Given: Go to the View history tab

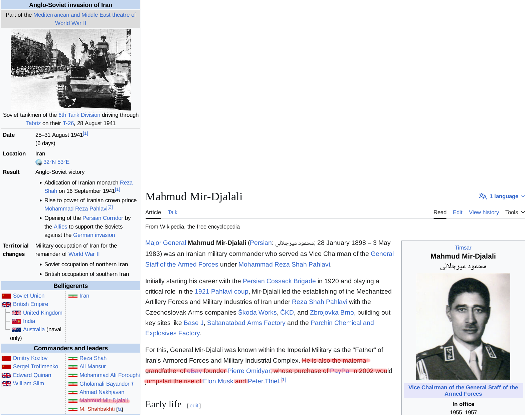Looking at the screenshot, I should pyautogui.click(x=484, y=212).
